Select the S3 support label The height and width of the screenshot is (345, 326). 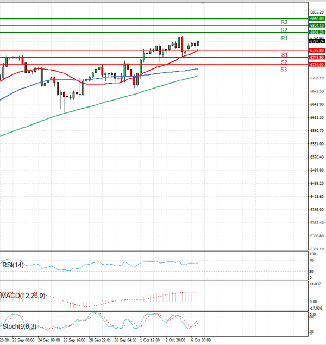tap(284, 70)
